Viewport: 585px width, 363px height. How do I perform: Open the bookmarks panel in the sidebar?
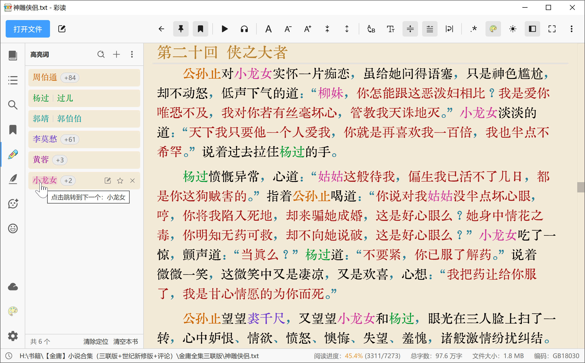click(x=13, y=130)
